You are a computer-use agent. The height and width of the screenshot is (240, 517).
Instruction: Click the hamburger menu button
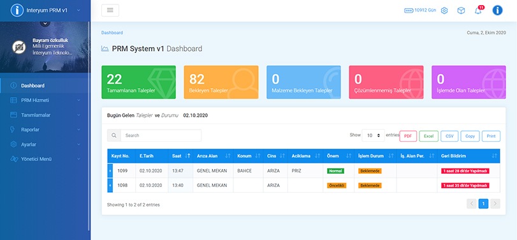(110, 10)
